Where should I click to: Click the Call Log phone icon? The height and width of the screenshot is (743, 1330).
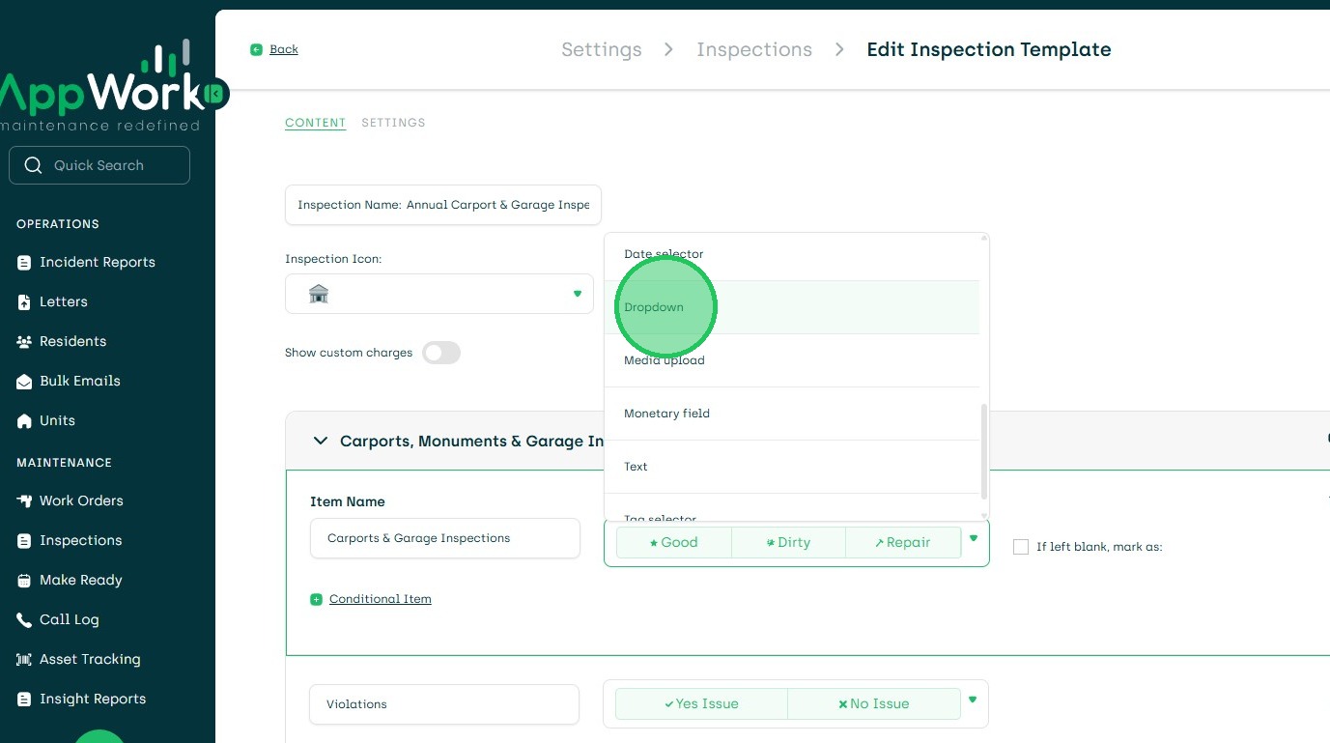point(24,620)
